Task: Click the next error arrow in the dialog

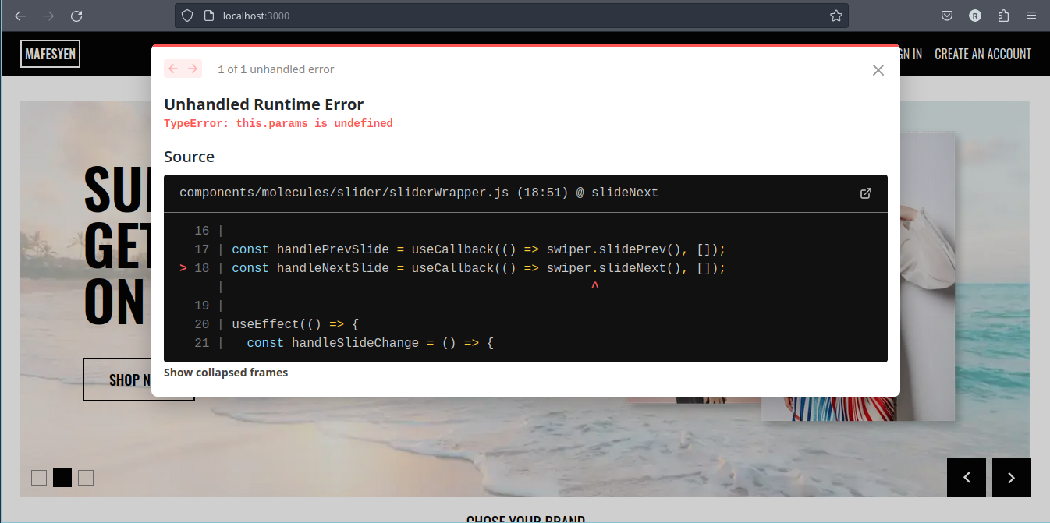Action: pyautogui.click(x=193, y=69)
